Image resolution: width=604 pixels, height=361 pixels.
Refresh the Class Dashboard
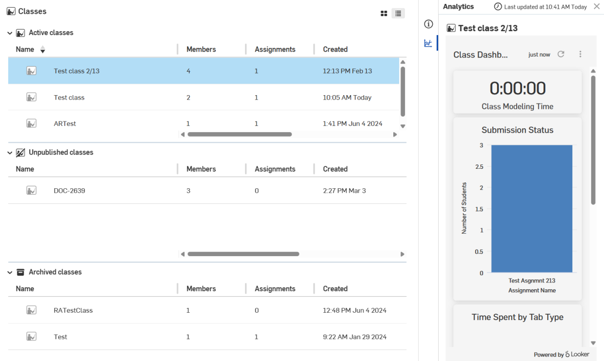[561, 54]
